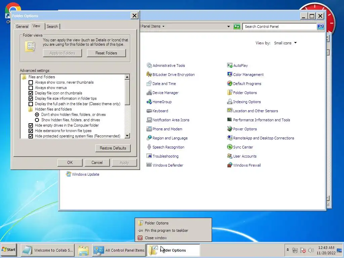Open the View by Small icons dropdown
344x258 pixels.
pyautogui.click(x=285, y=43)
